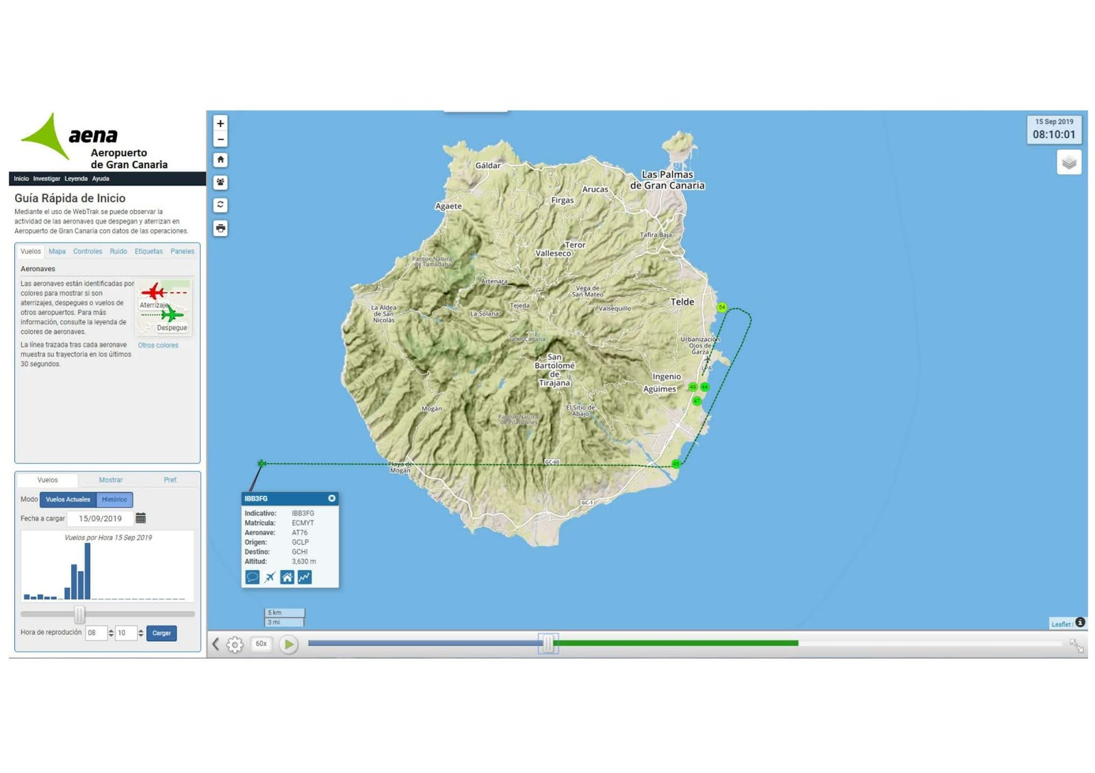The height and width of the screenshot is (773, 1095).
Task: Click the 08:10:01 clock display
Action: click(1054, 134)
